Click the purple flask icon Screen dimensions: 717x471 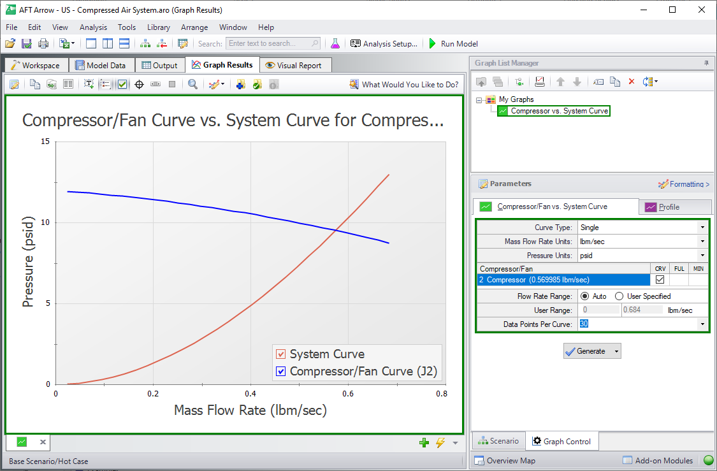[x=335, y=44]
